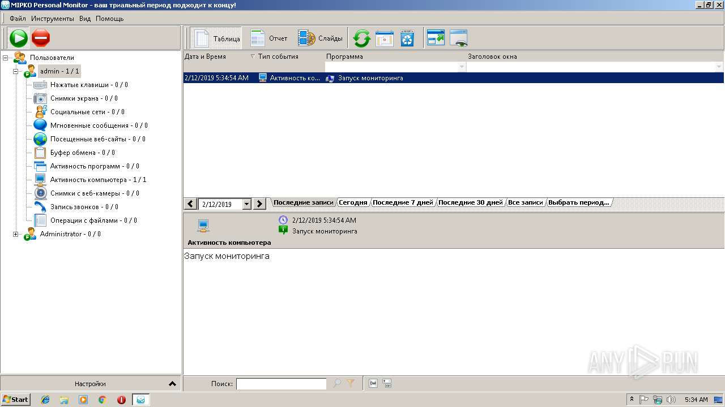Show hidden tray icons arrow
Viewport: 725px width, 407px height.
coord(632,400)
